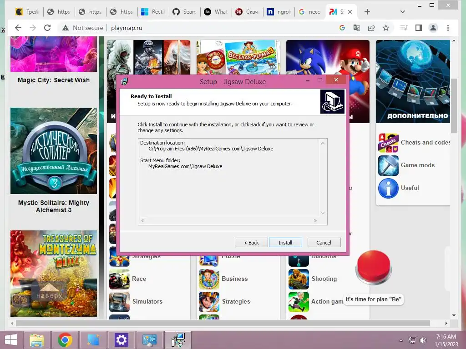Click the Cheats and codes link
The width and height of the screenshot is (466, 349).
(x=425, y=142)
